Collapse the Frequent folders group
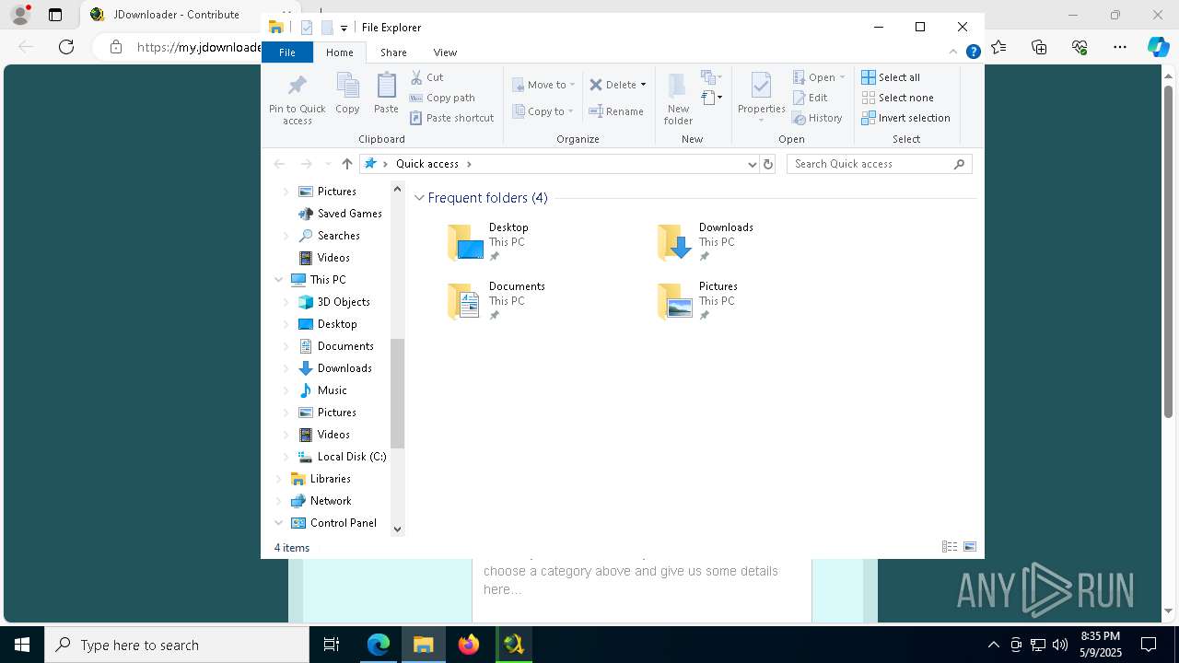1179x663 pixels. [x=419, y=198]
